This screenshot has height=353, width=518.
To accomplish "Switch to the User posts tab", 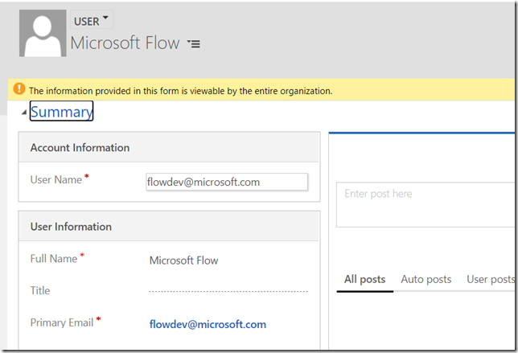I will (x=491, y=279).
